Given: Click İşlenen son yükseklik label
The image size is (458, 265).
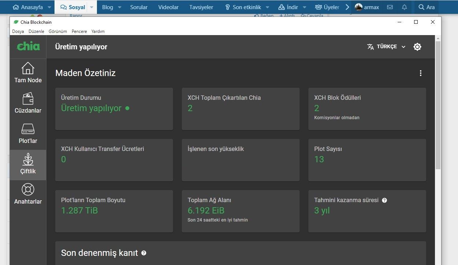Looking at the screenshot, I should pyautogui.click(x=215, y=149).
